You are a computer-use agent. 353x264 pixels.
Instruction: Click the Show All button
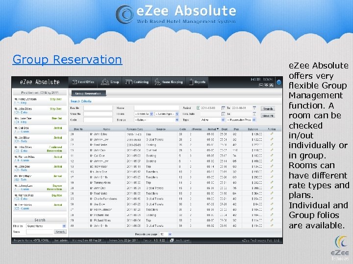pyautogui.click(x=268, y=116)
